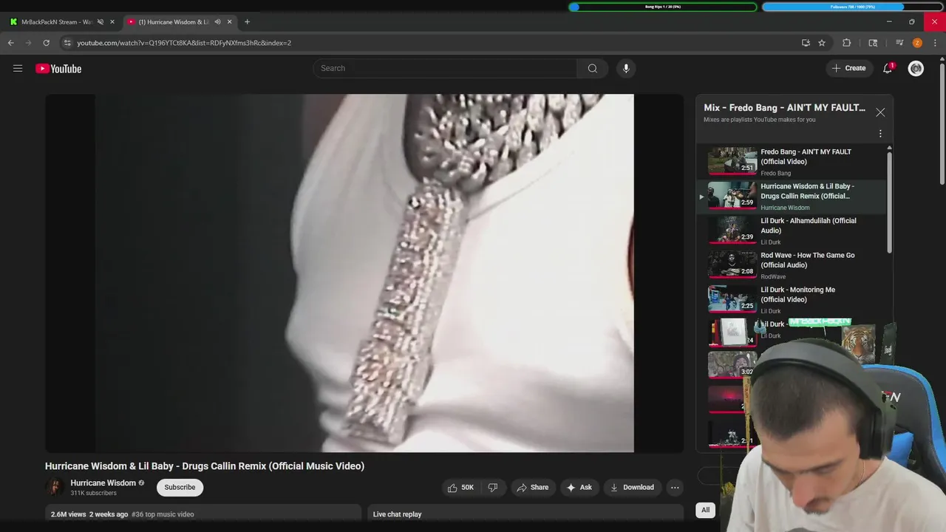This screenshot has width=946, height=532.
Task: Select the All filter chip
Action: pos(705,510)
